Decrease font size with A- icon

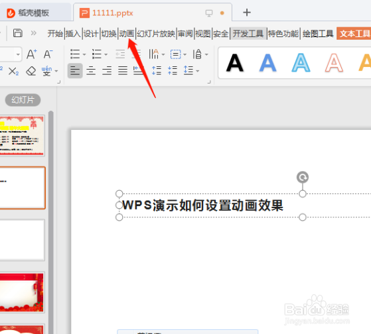[48, 54]
